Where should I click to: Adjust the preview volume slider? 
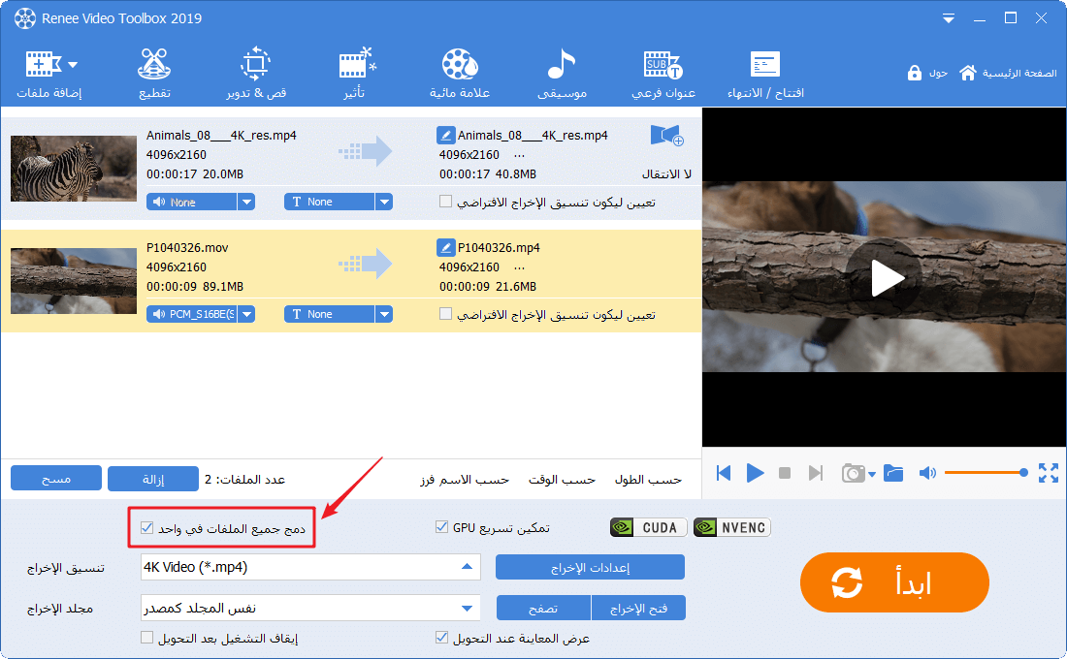tap(984, 473)
